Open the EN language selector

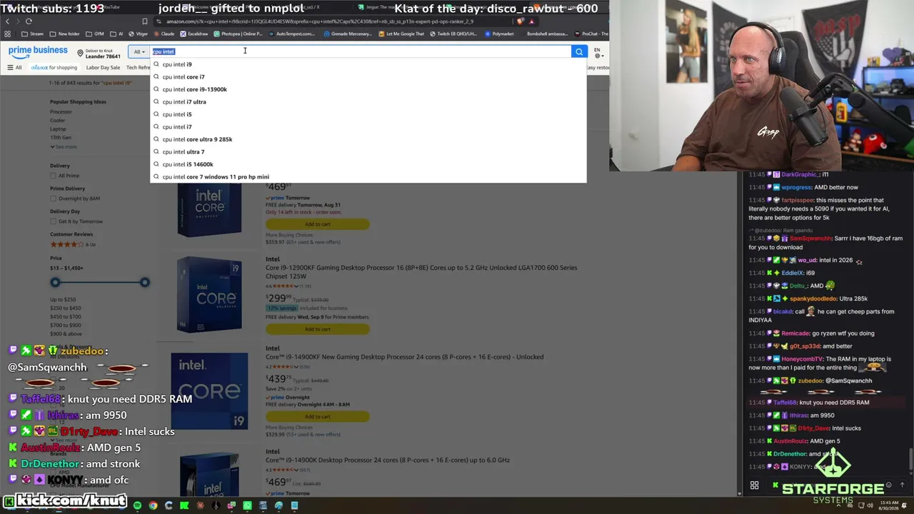click(597, 51)
